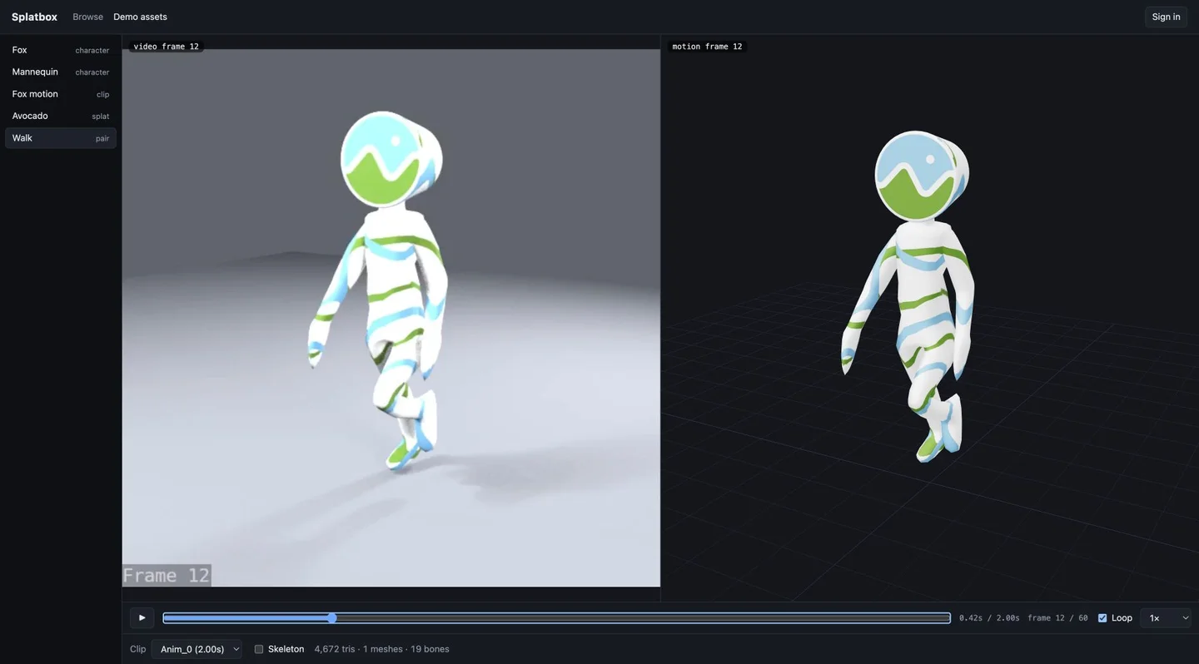Select the Fox motion clip asset
The image size is (1199, 664).
pyautogui.click(x=61, y=94)
